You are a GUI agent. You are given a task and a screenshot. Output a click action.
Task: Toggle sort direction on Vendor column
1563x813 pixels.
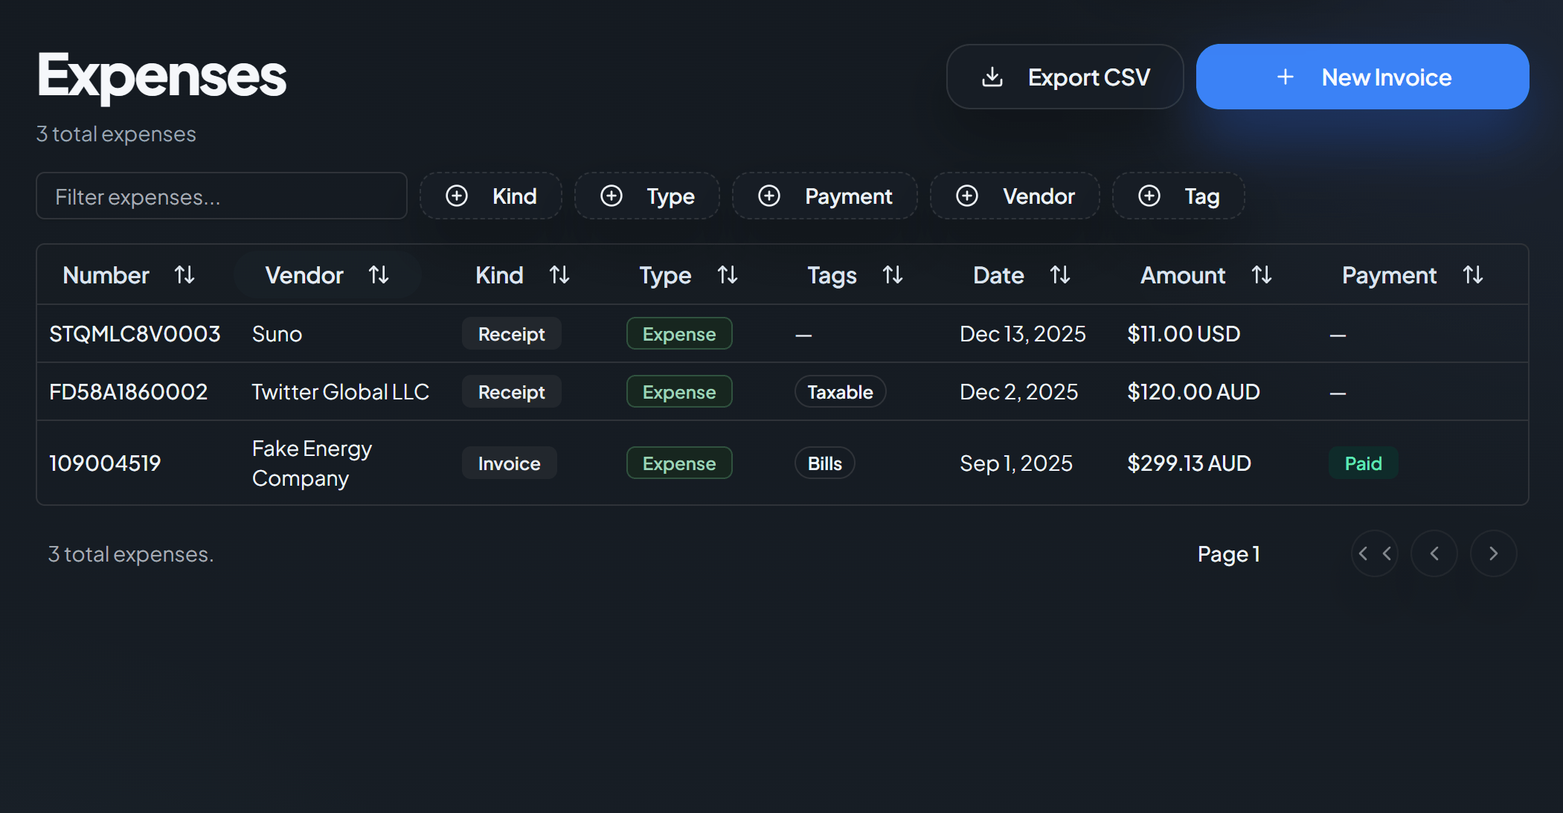pyautogui.click(x=379, y=274)
